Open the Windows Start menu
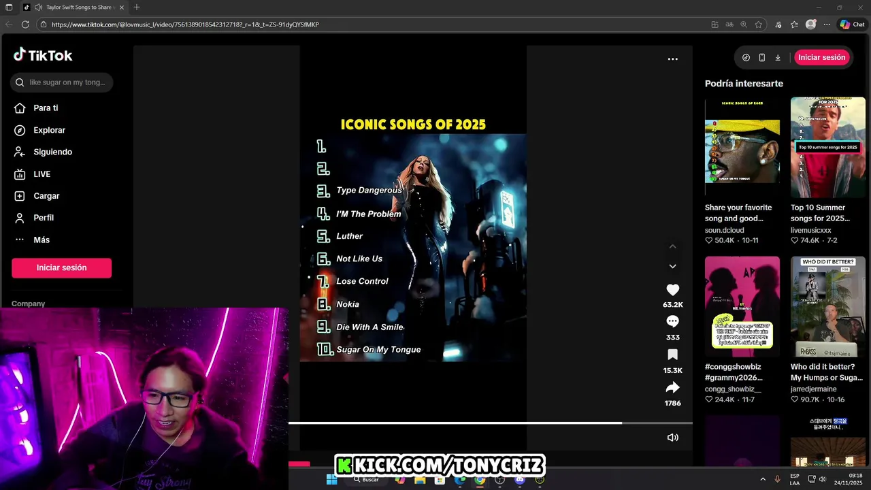Screen dimensions: 871x490 tap(331, 480)
